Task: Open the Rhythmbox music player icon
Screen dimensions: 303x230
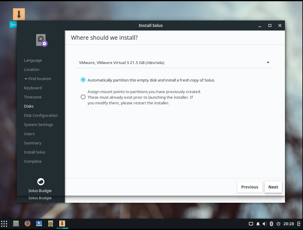Action: (51, 223)
